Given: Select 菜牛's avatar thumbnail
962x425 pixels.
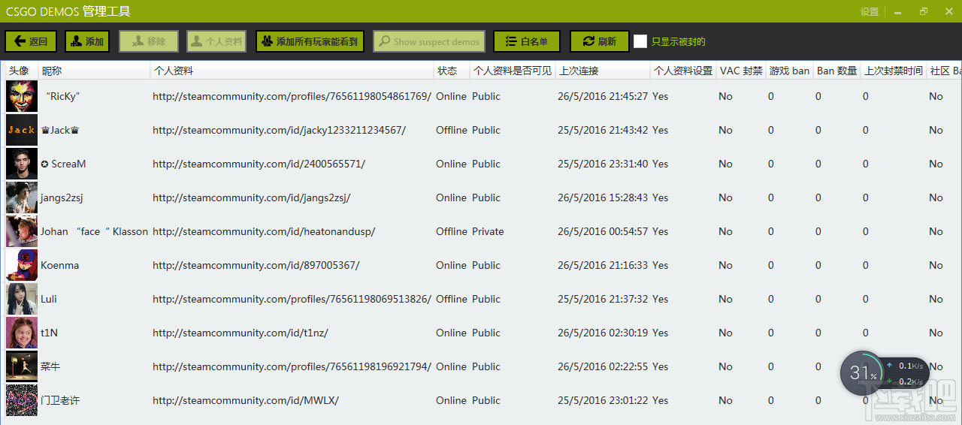Looking at the screenshot, I should tap(22, 366).
